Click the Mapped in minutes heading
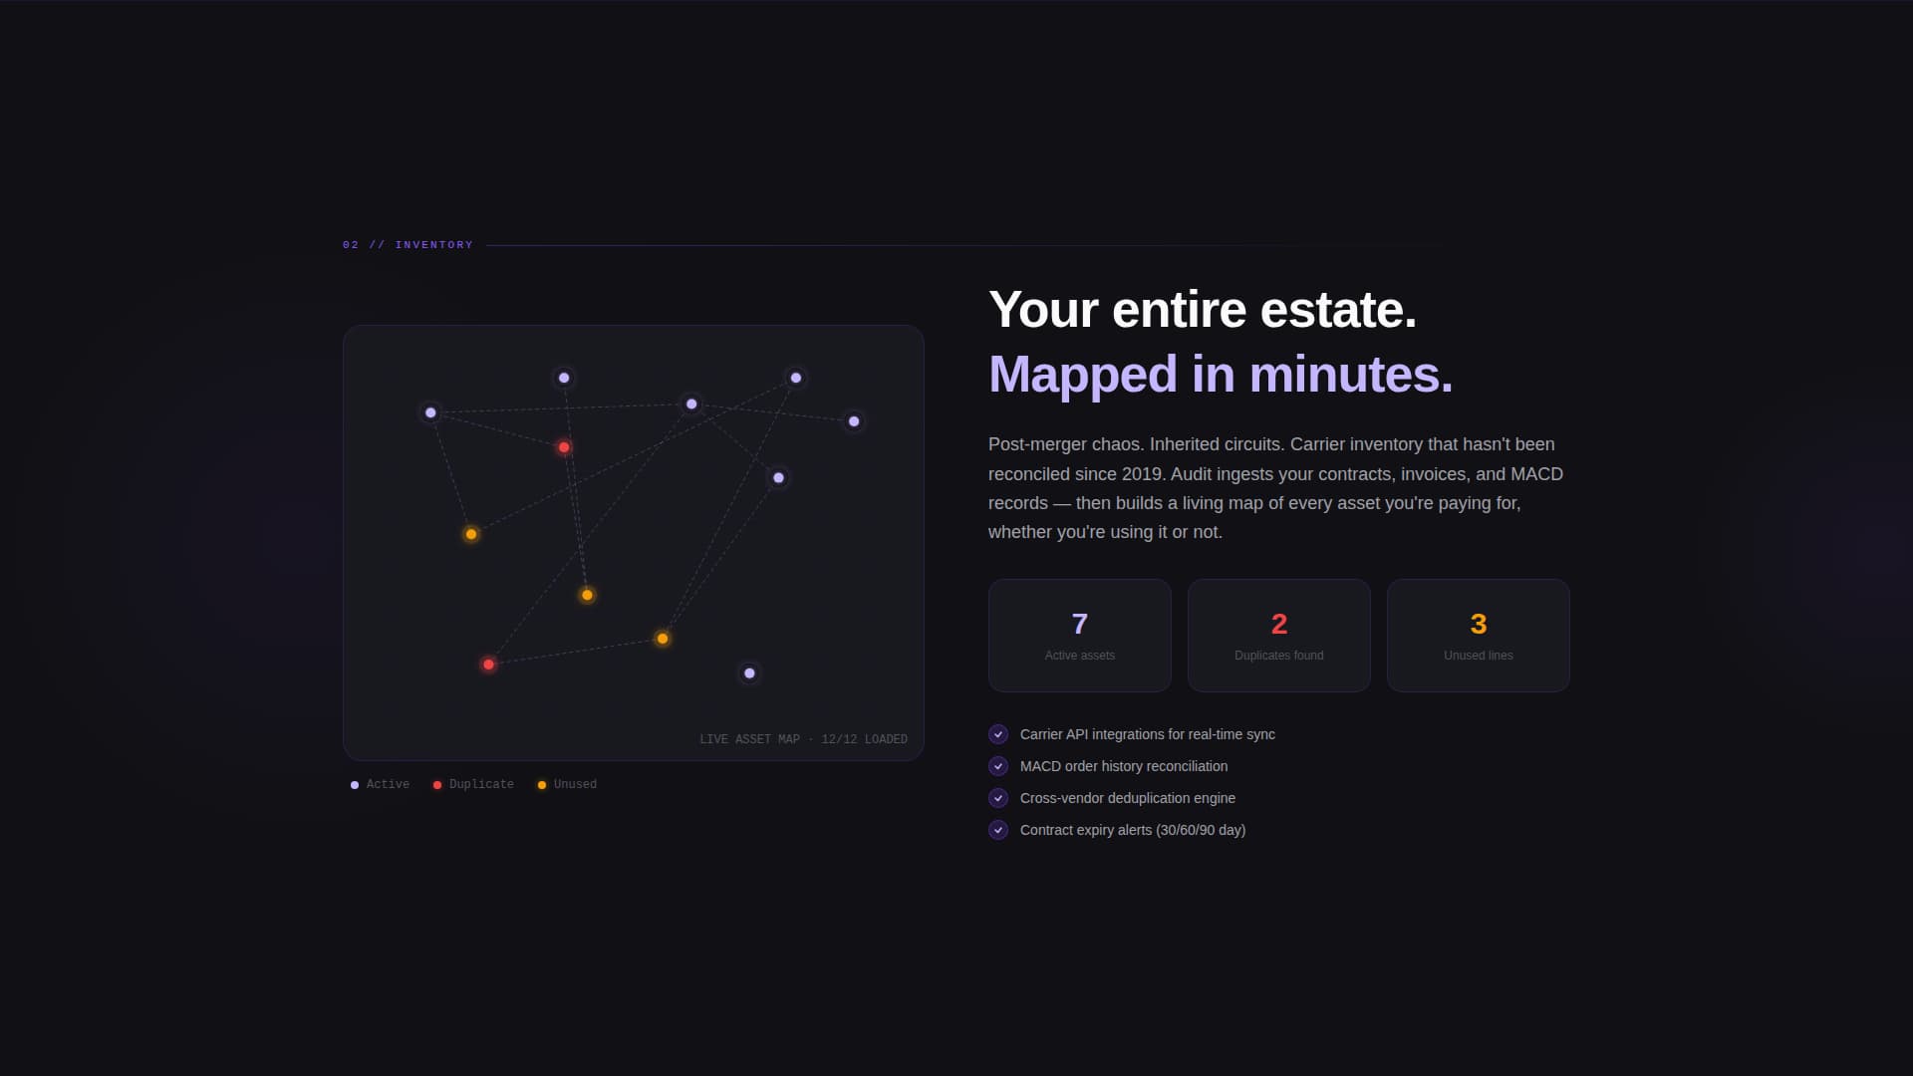Screen dimensions: 1913x1076 tap(1220, 375)
